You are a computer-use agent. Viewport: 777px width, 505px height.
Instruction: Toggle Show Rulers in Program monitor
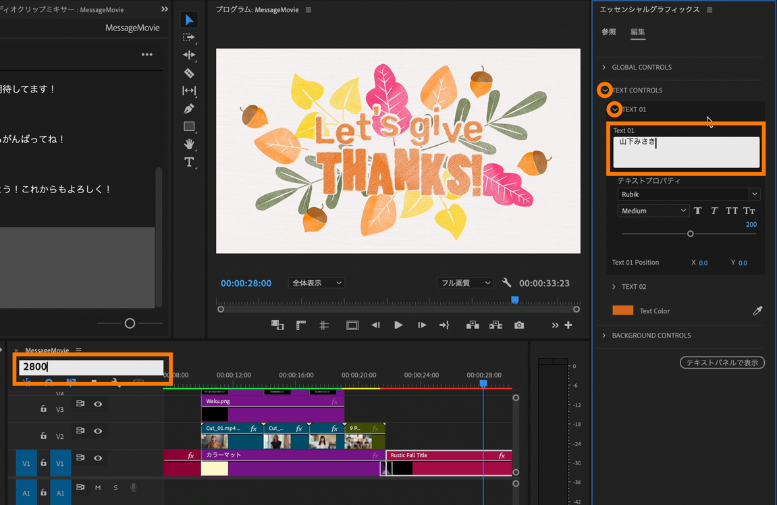pyautogui.click(x=301, y=325)
